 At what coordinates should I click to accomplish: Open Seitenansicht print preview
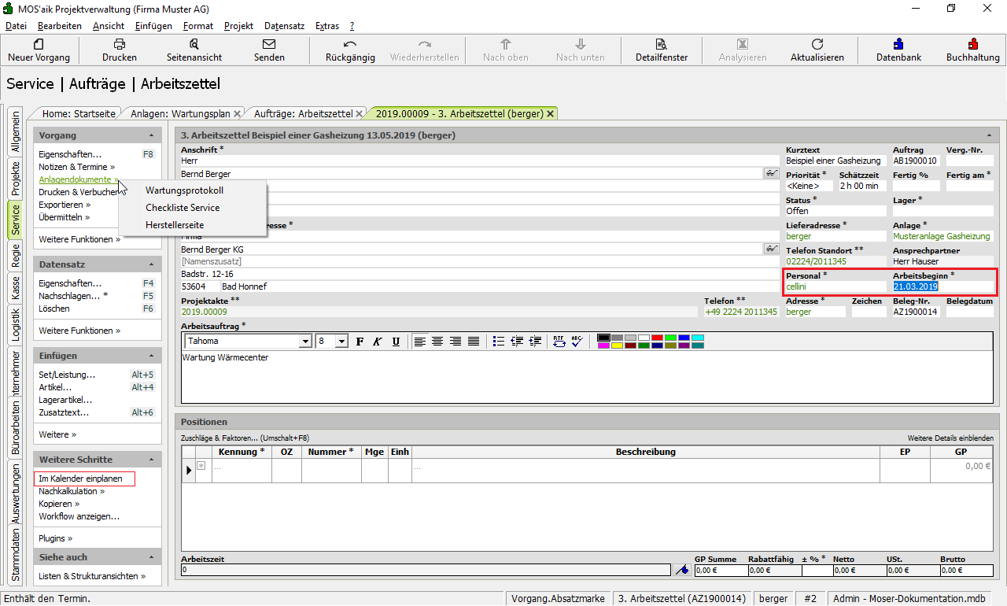(194, 50)
